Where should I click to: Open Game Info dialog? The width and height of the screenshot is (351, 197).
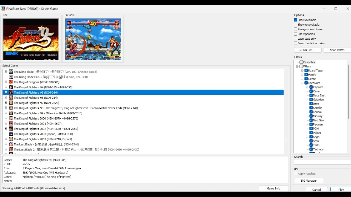point(274,189)
